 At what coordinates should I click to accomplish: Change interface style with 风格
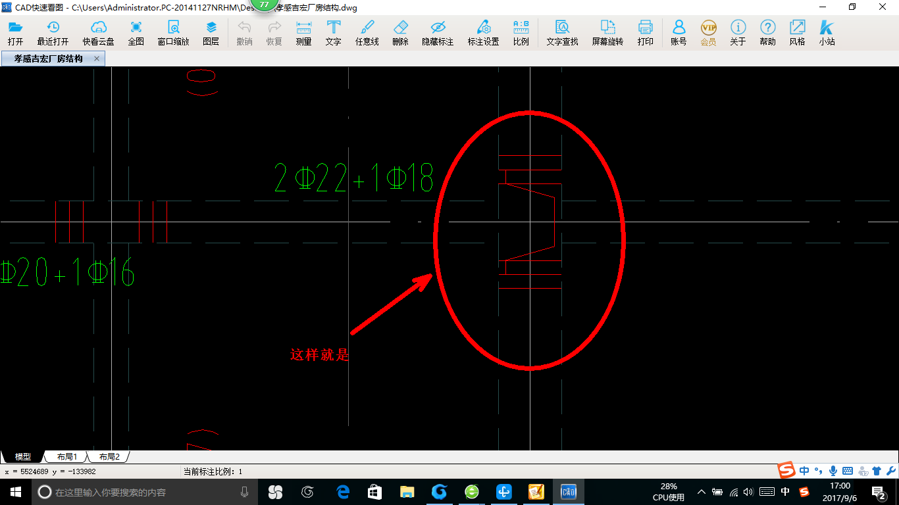point(798,33)
